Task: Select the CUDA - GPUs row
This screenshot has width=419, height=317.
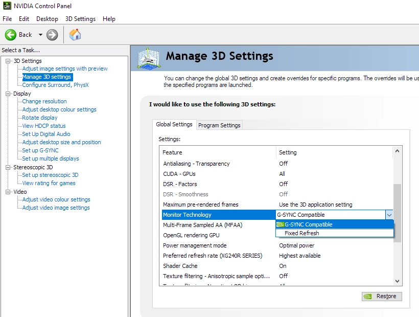Action: click(277, 174)
